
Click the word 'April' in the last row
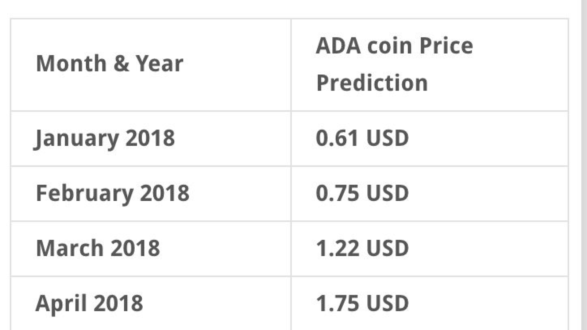coord(61,304)
